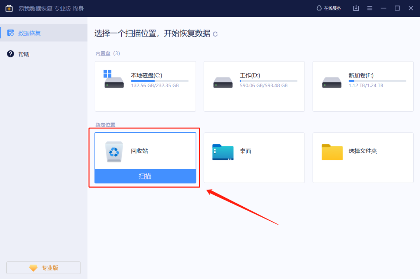This screenshot has width=420, height=279.
Task: Click the import/download icon in title bar
Action: click(x=356, y=8)
